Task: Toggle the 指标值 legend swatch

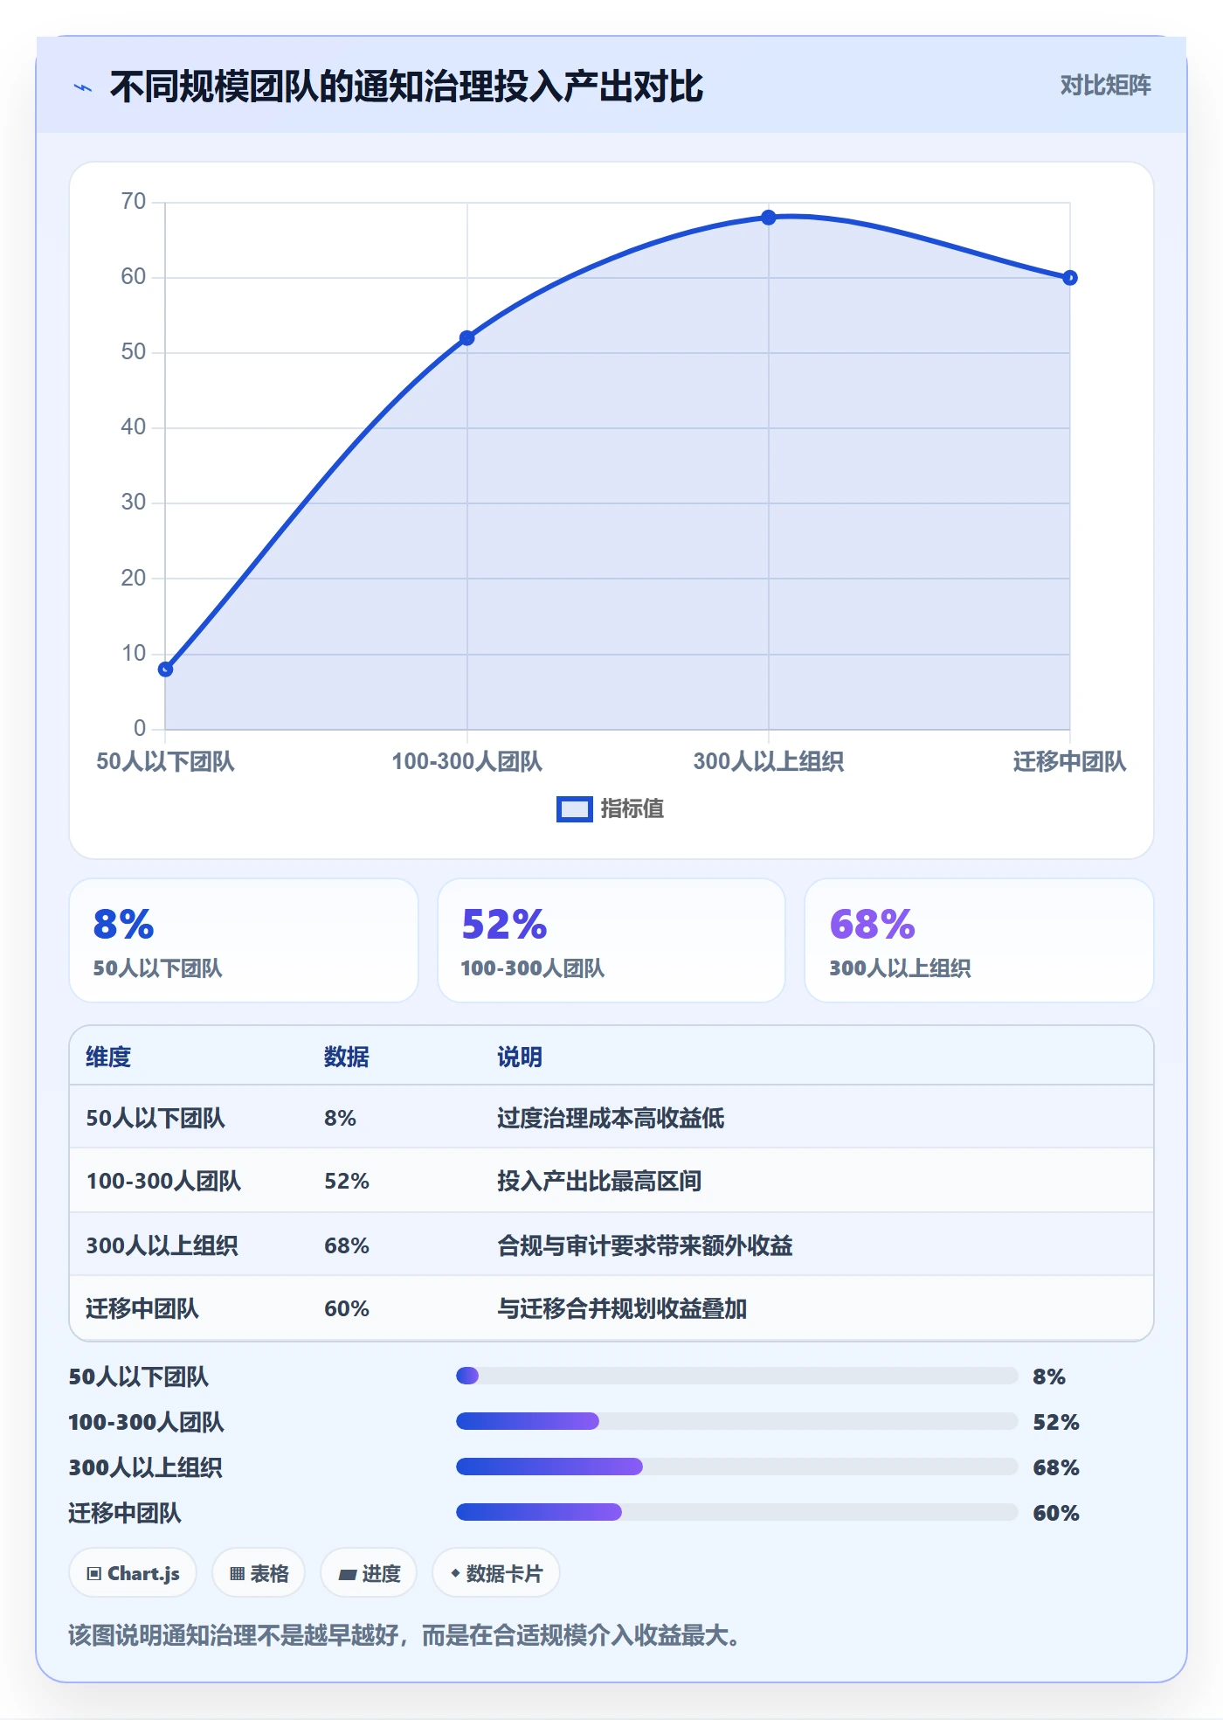Action: [575, 809]
